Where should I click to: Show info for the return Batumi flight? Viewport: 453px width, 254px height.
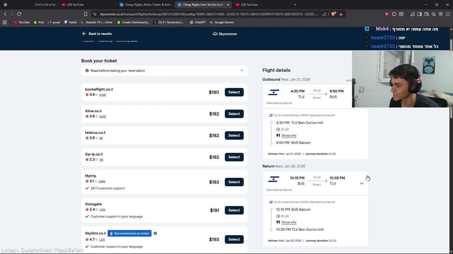point(289,223)
